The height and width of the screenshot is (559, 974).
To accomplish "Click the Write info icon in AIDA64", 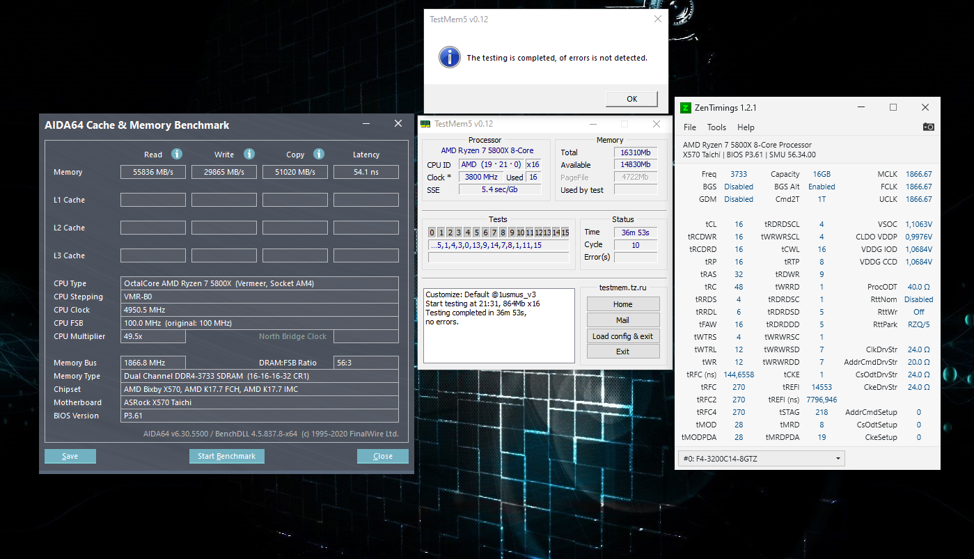I will pyautogui.click(x=249, y=154).
